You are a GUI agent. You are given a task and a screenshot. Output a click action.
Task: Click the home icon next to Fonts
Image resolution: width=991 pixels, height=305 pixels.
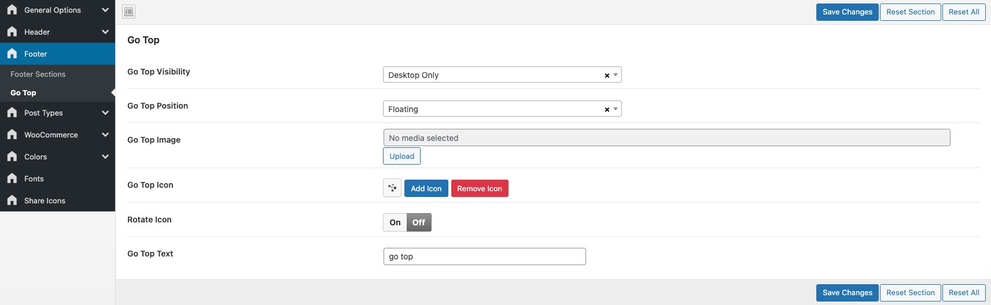click(x=12, y=178)
